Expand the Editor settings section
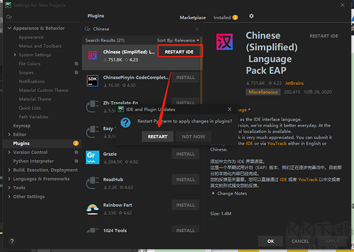354x252 pixels. pos(9,135)
